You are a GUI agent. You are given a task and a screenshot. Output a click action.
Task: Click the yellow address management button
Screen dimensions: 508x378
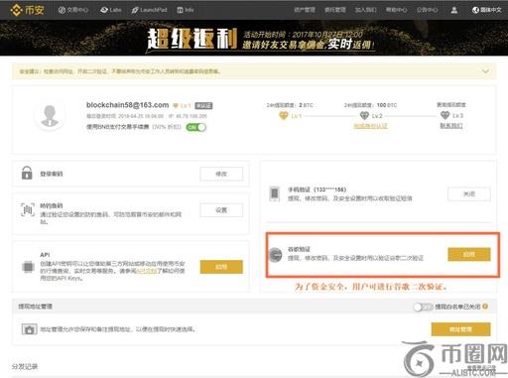pyautogui.click(x=460, y=329)
